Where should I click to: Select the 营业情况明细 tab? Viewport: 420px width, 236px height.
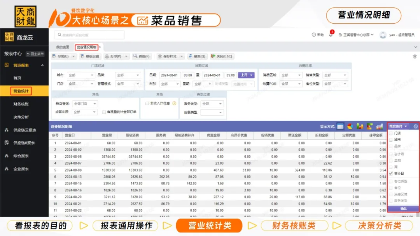click(x=86, y=47)
